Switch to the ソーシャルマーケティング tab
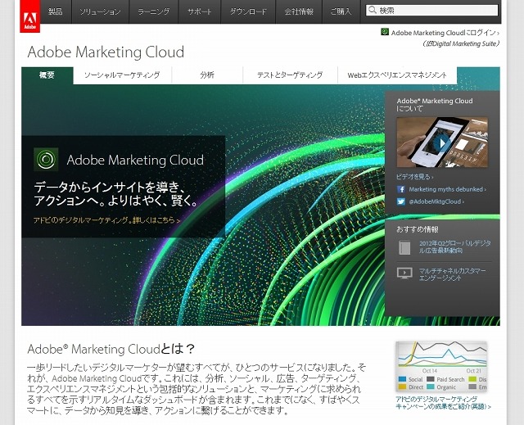 tap(122, 75)
